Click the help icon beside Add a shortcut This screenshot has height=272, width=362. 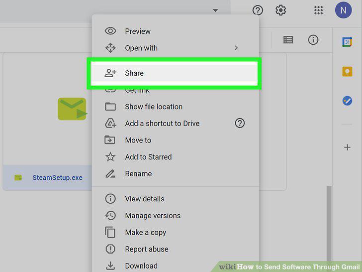(x=240, y=123)
